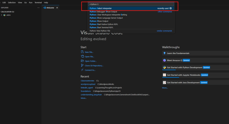
Task: Open the Terminal menu
Action: click(38, 2)
